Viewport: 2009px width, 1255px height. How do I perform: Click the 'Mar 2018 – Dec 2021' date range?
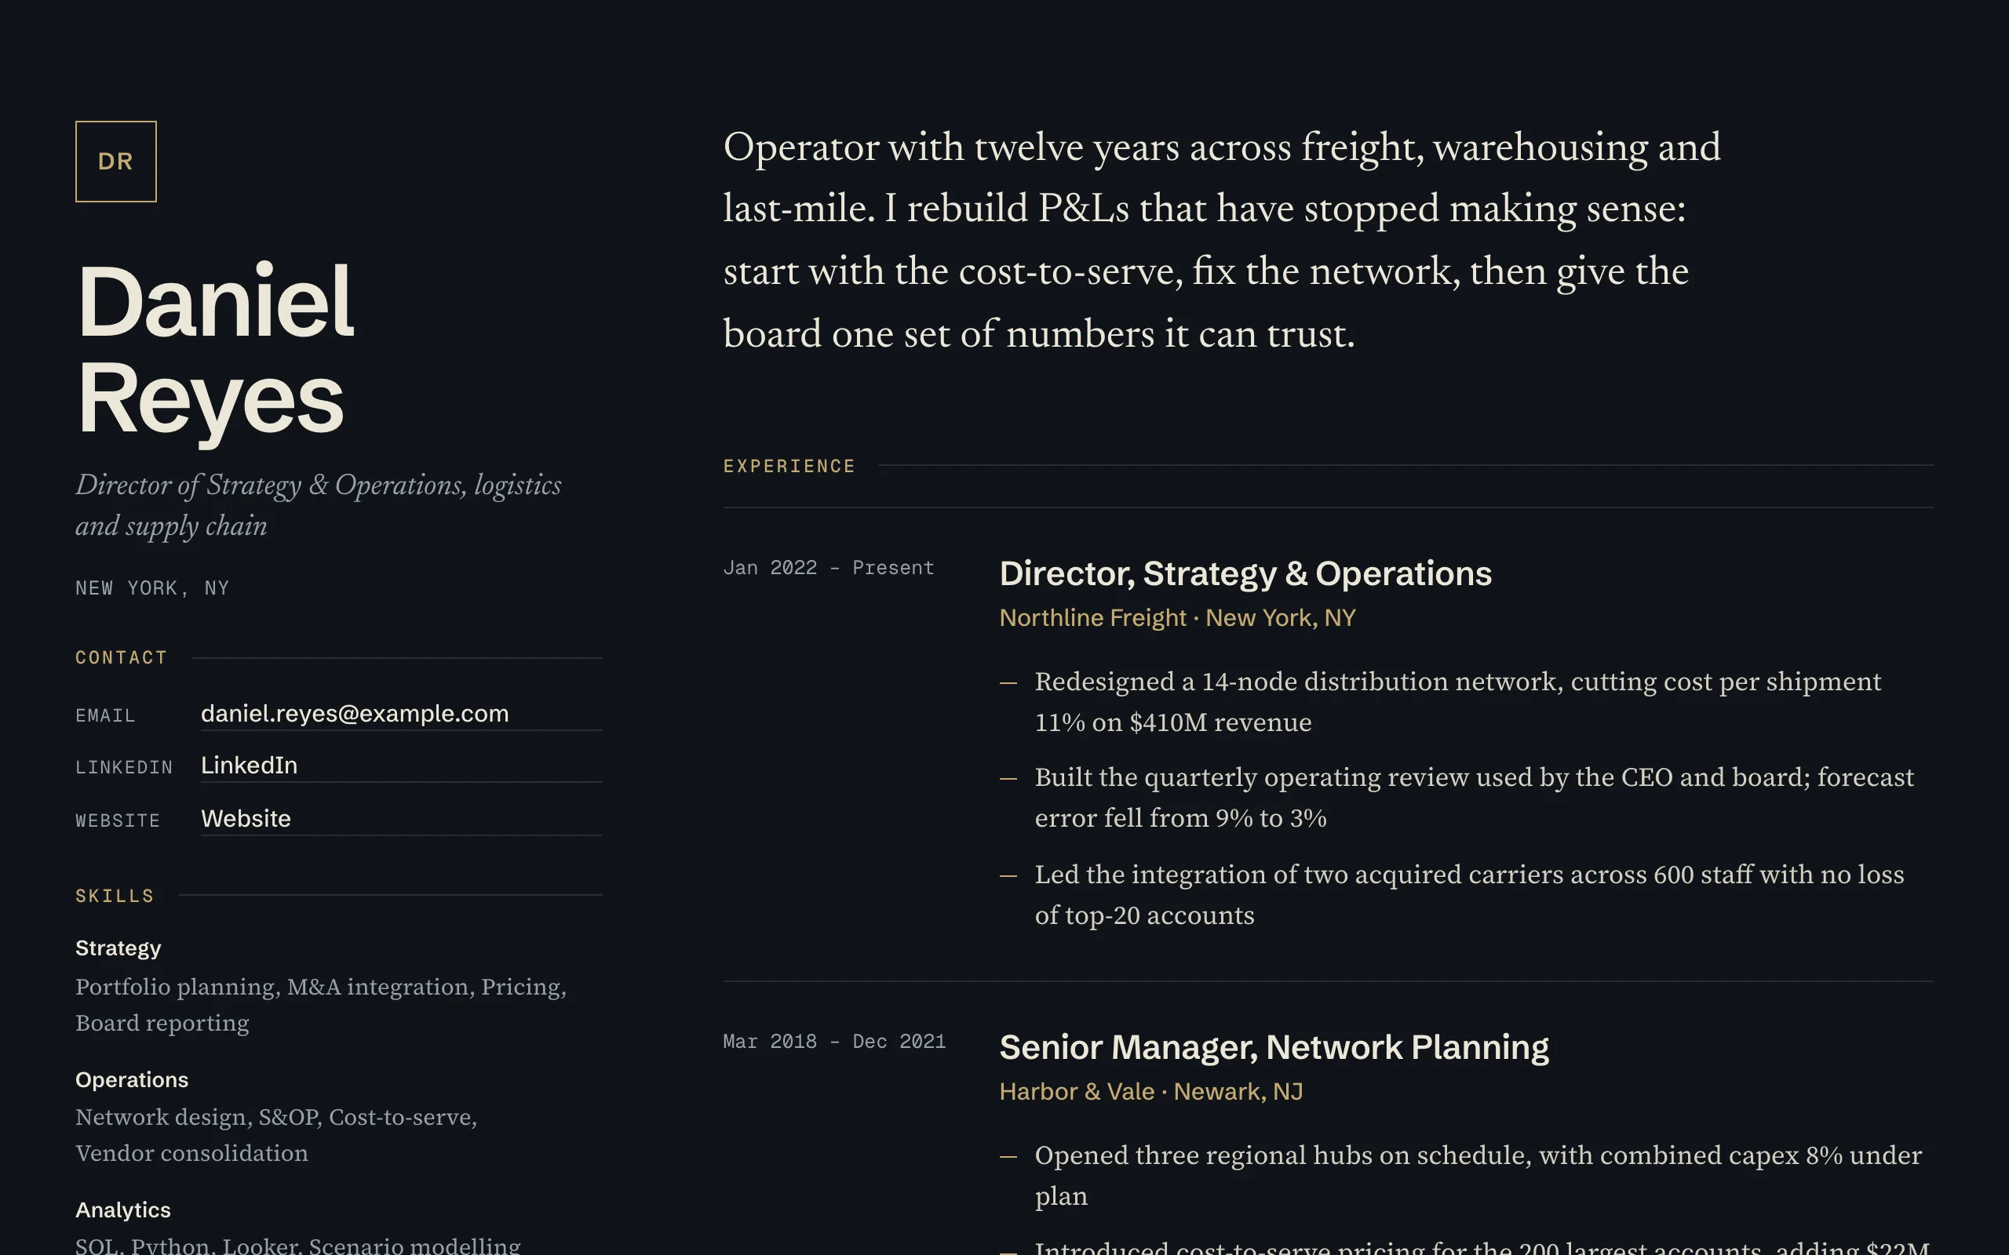[834, 1041]
